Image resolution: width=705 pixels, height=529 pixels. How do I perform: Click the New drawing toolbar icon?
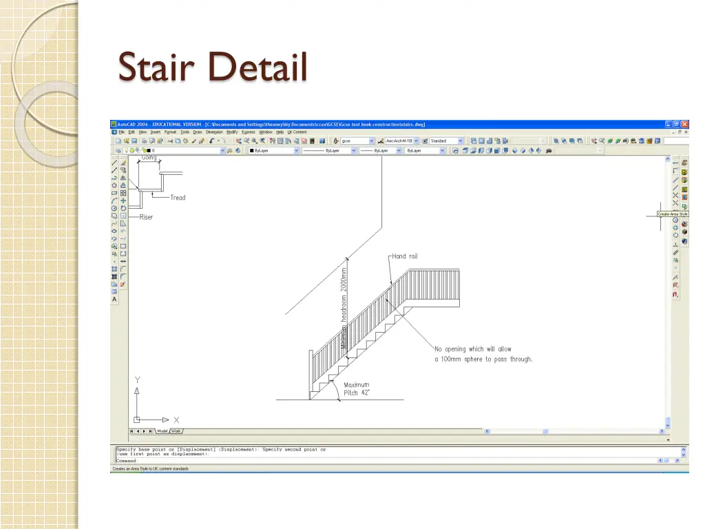click(118, 141)
